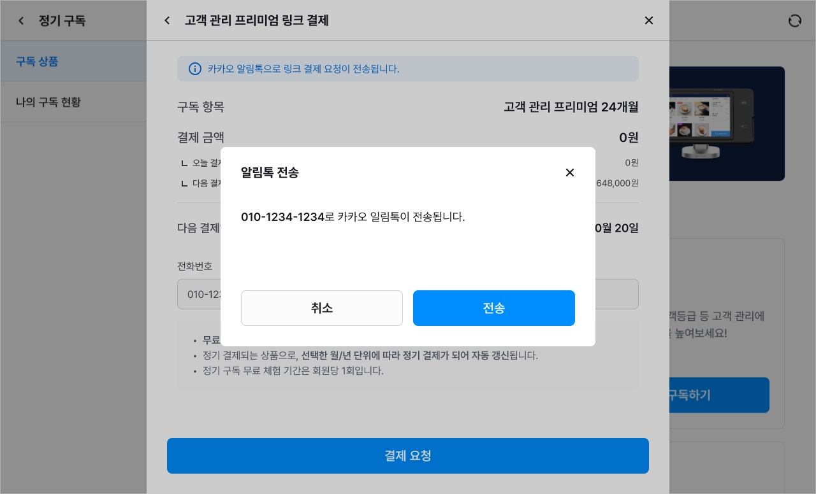This screenshot has width=816, height=494.
Task: Click the info icon in the 카카오 알림톡 banner
Action: [x=195, y=69]
